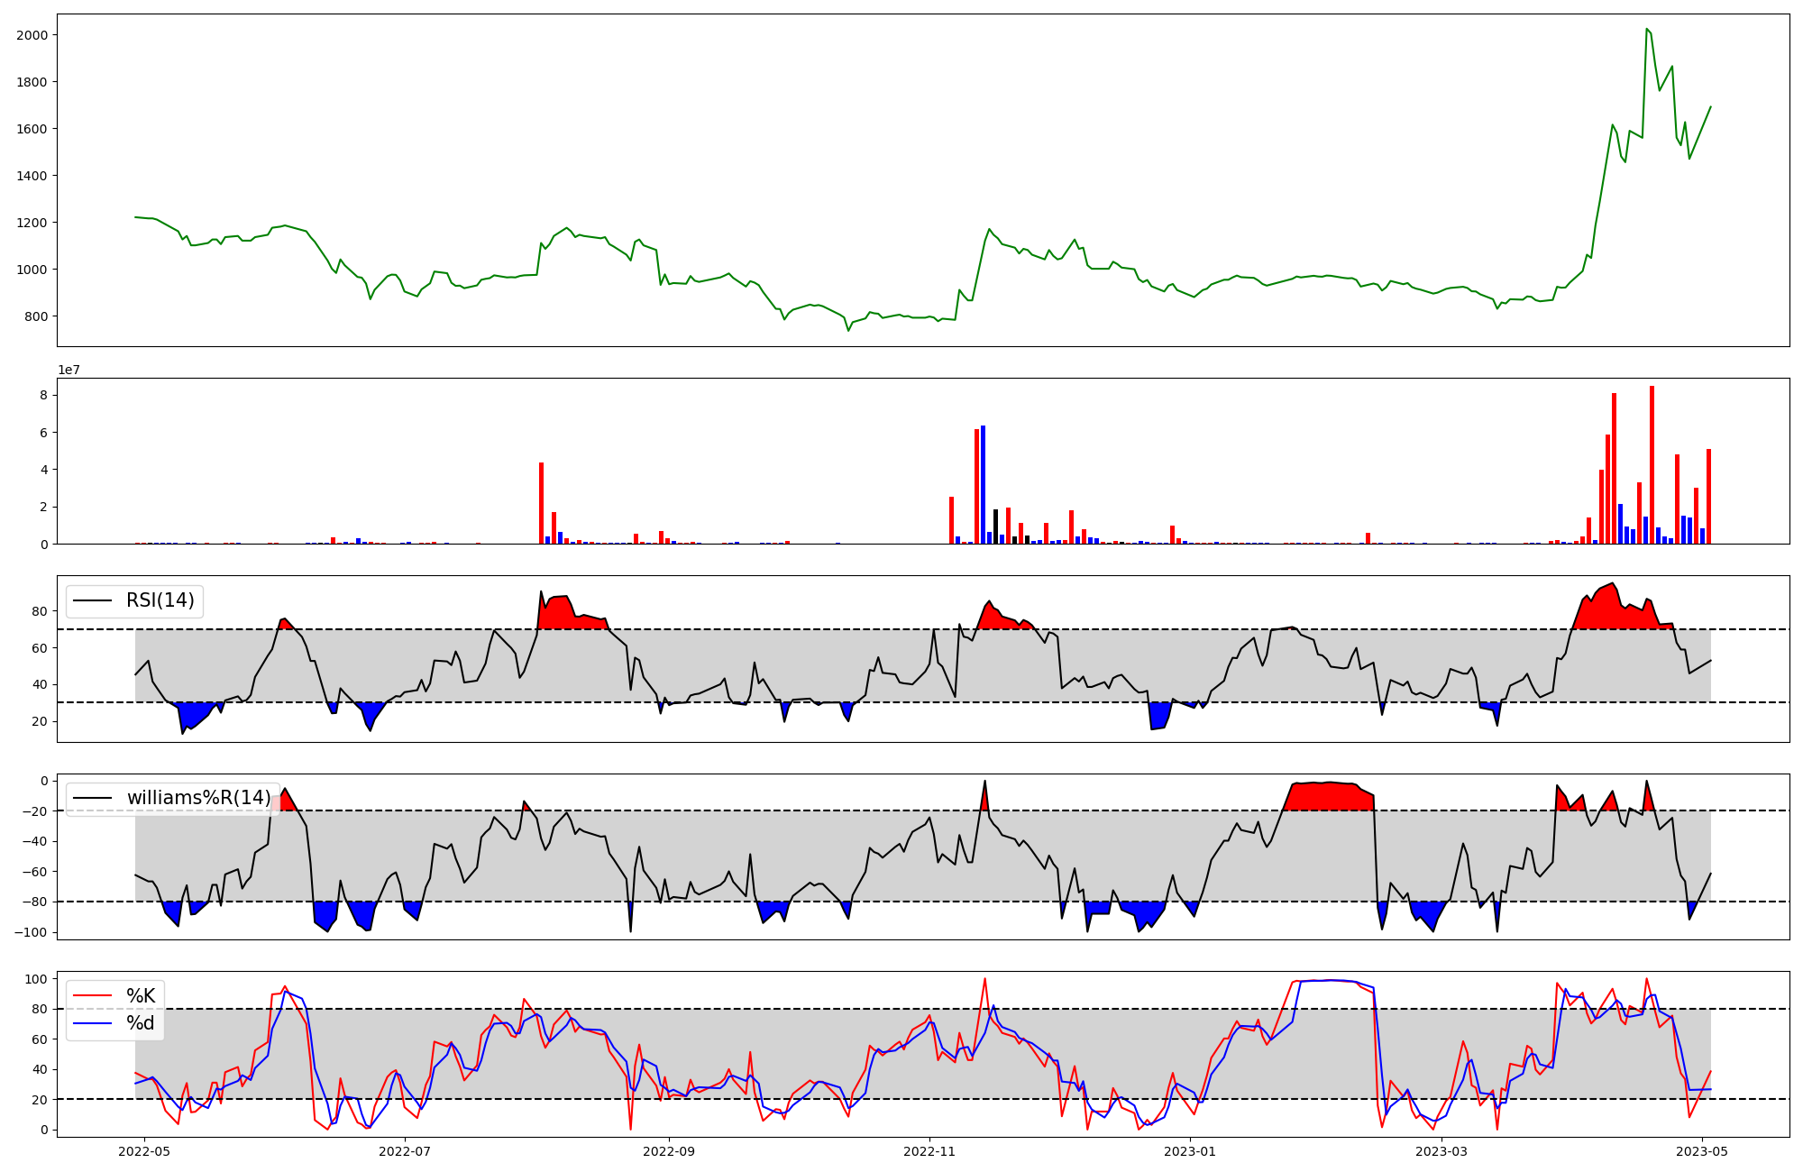The image size is (1803, 1172).
Task: Click the 2000 price axis tick label
Action: pyautogui.click(x=32, y=35)
